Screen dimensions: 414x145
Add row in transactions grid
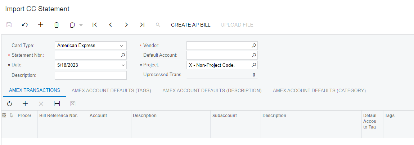[x=25, y=104]
